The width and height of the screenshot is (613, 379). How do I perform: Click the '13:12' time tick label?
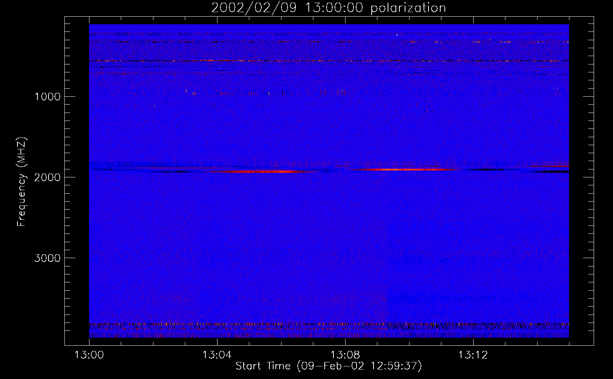pyautogui.click(x=473, y=355)
